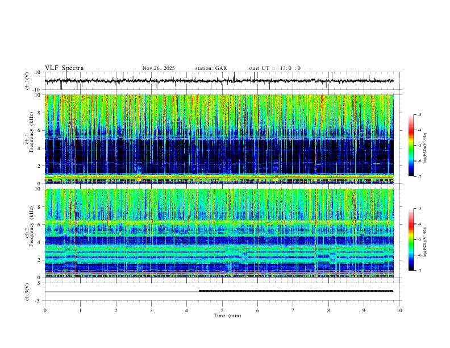Screen dimensions: 450x348
Task: Click the '5' tick on time axis
Action: point(222,310)
